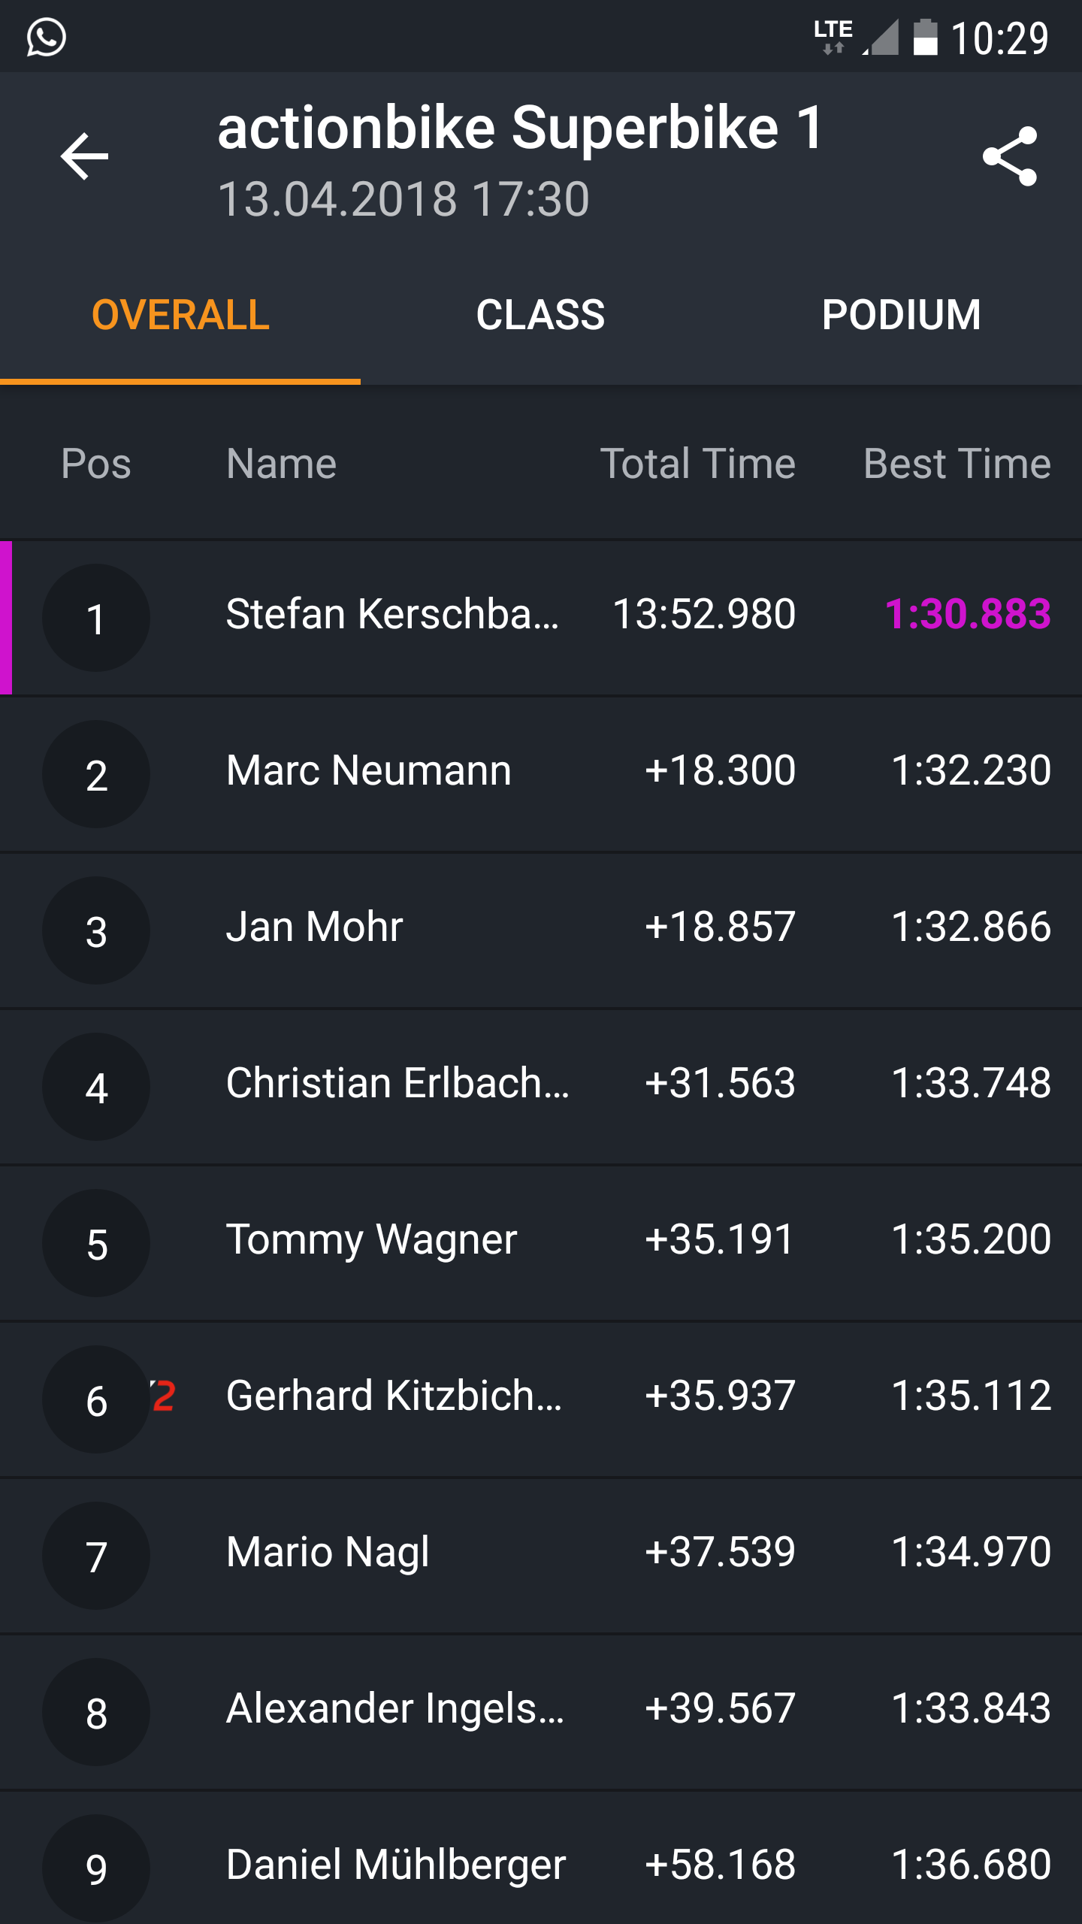This screenshot has width=1082, height=1924.
Task: Switch to the CLASS tab
Action: [540, 315]
